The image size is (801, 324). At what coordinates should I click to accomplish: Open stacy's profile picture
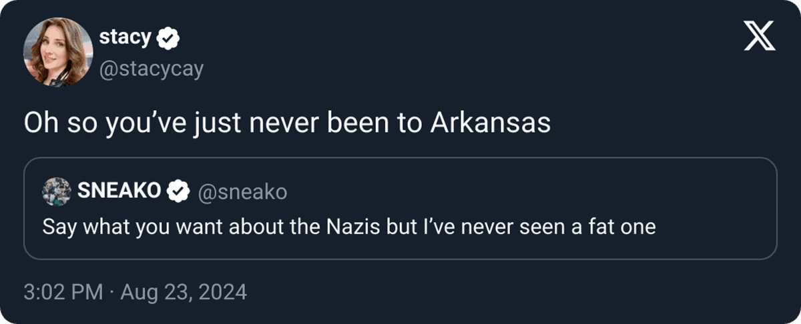[x=57, y=52]
